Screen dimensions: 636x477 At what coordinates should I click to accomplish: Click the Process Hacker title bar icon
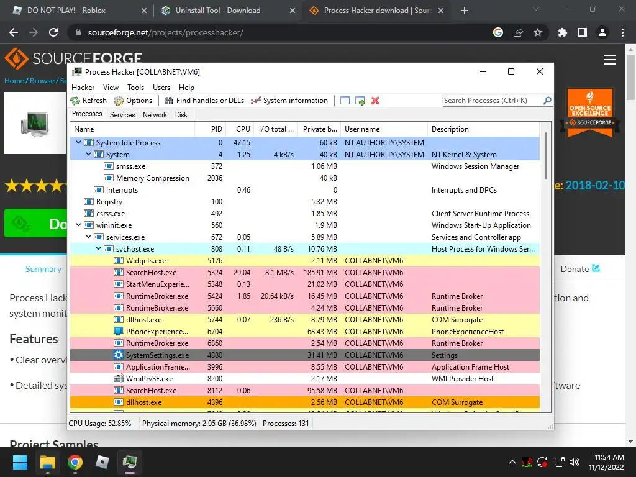[76, 72]
